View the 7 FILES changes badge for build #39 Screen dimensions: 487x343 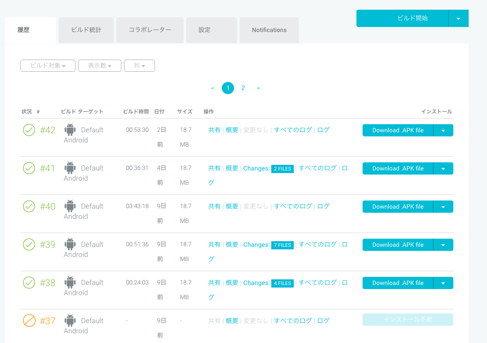[283, 245]
